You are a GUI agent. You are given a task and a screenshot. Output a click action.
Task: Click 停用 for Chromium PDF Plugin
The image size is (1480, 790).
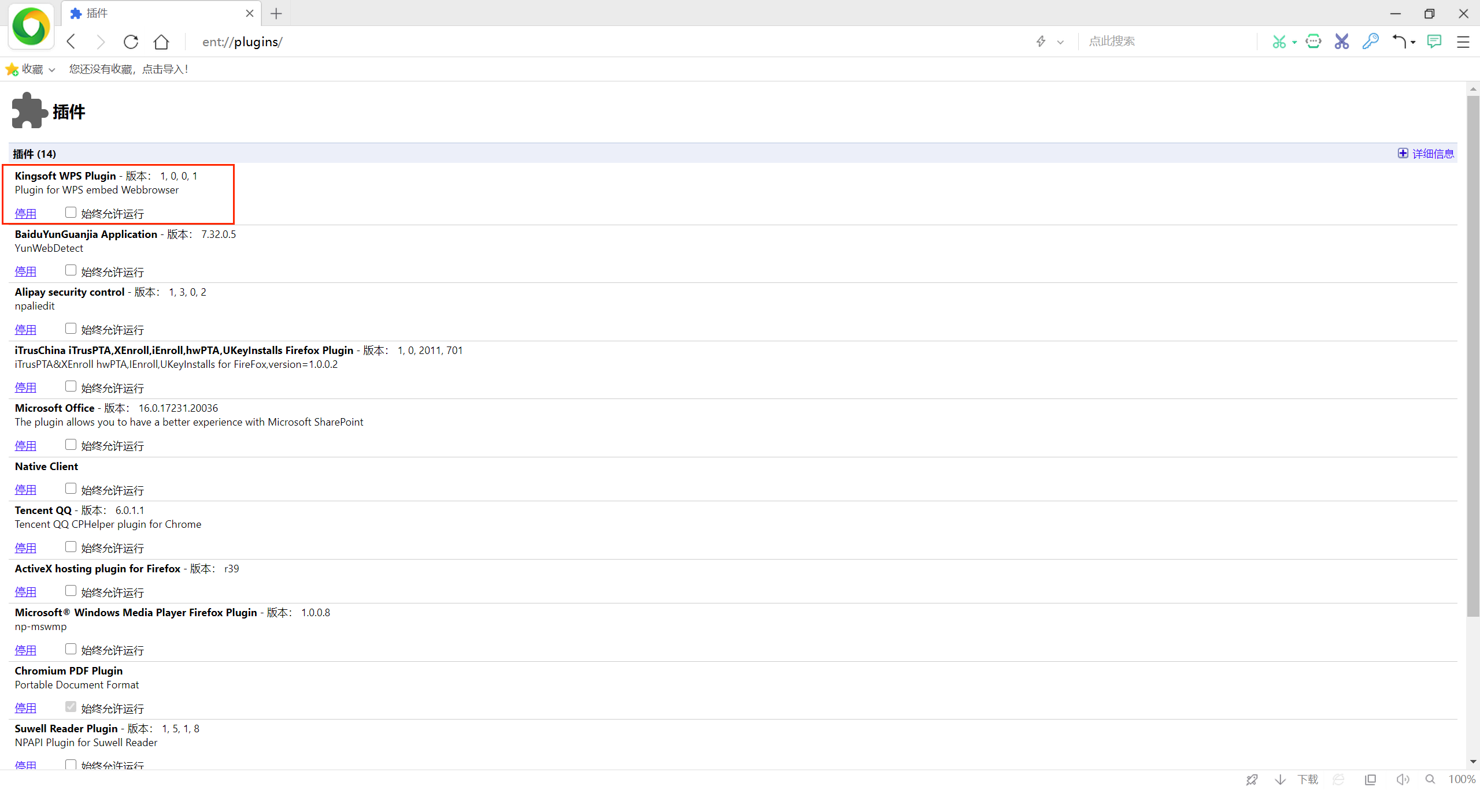click(25, 708)
